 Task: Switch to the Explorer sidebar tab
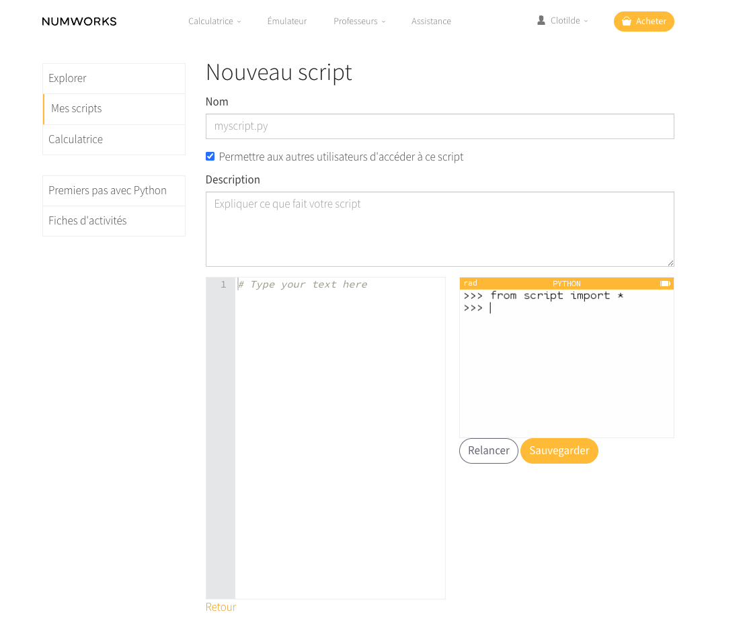tap(67, 78)
